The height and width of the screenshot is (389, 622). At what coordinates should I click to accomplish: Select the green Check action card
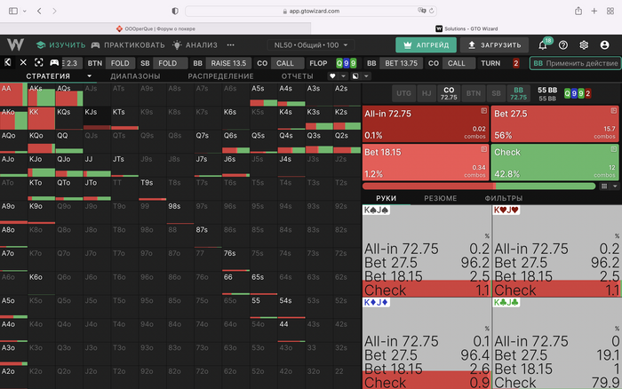[554, 163]
